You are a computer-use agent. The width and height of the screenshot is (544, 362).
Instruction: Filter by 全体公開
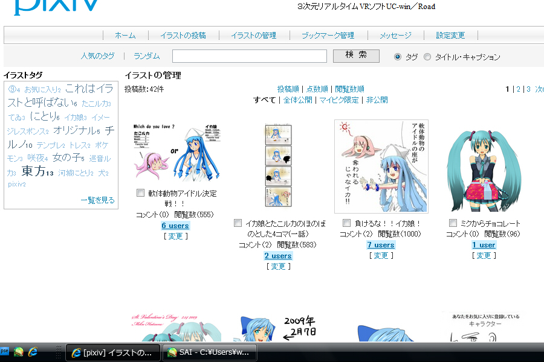point(297,100)
